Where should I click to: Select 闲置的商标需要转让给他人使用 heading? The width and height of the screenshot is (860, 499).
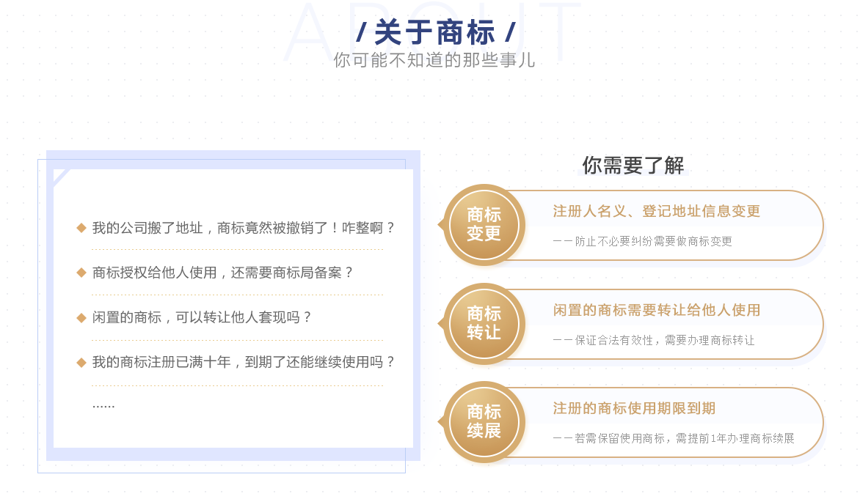(656, 310)
